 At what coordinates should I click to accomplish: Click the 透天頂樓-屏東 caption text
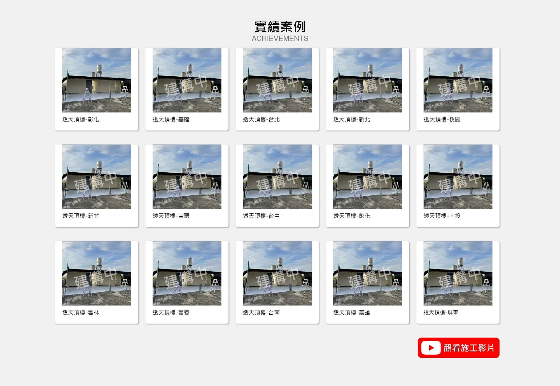[441, 312]
